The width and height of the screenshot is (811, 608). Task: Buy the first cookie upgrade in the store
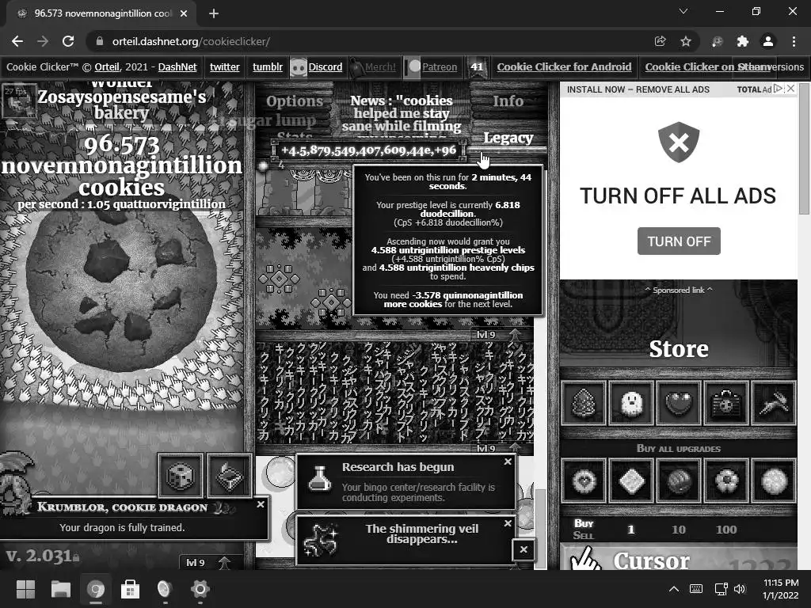[x=584, y=481]
